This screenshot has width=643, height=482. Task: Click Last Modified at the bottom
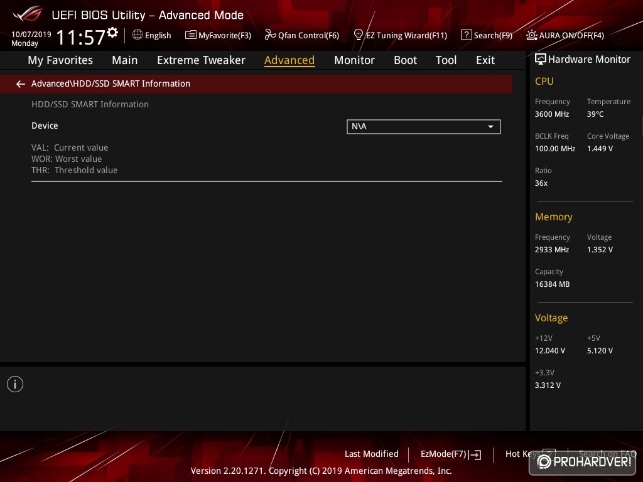[x=372, y=454]
